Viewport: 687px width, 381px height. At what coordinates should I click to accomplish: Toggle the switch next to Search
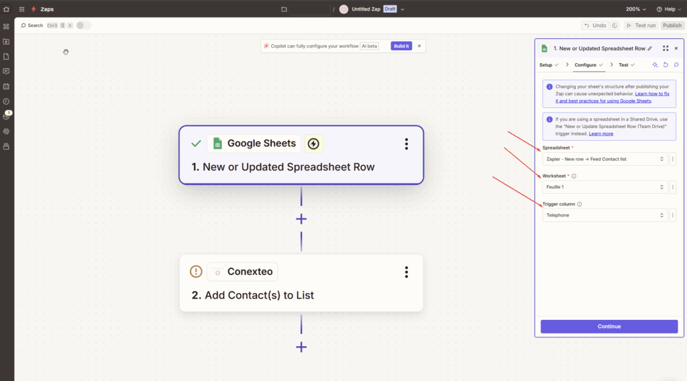[x=83, y=25]
